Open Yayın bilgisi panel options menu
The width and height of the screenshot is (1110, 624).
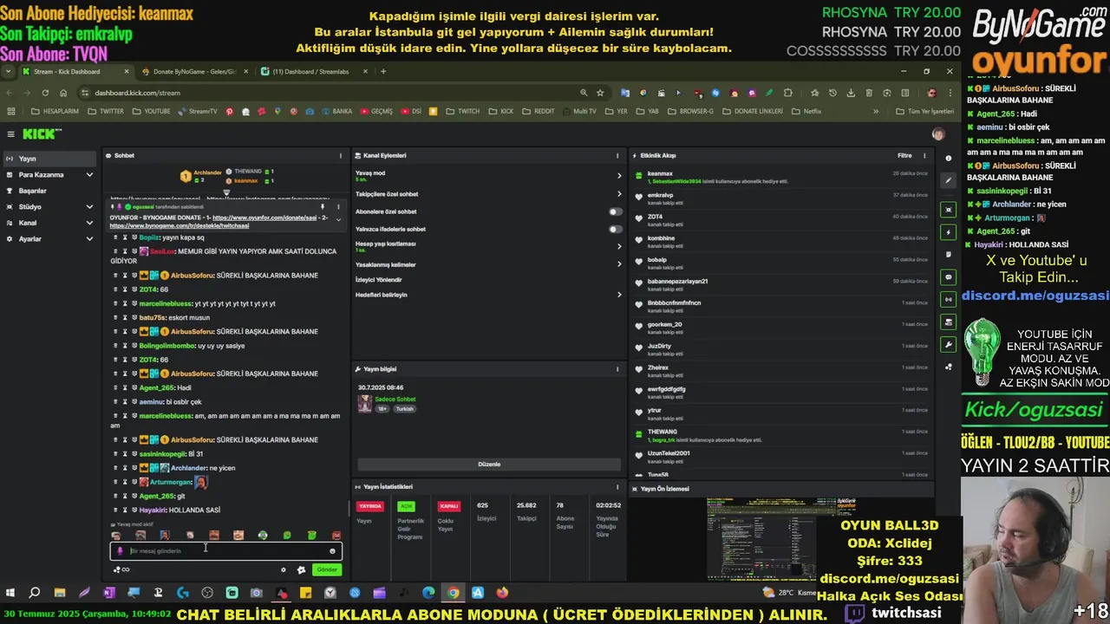617,369
